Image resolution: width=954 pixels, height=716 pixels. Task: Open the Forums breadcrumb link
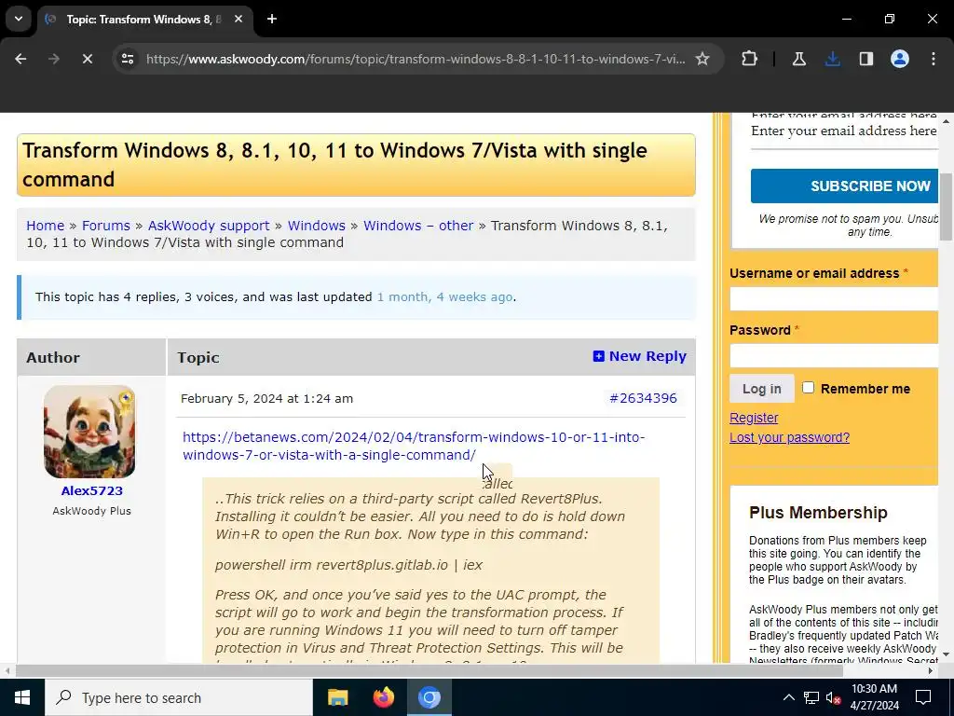tap(106, 226)
